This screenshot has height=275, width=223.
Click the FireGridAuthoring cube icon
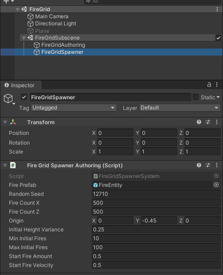tap(36, 45)
